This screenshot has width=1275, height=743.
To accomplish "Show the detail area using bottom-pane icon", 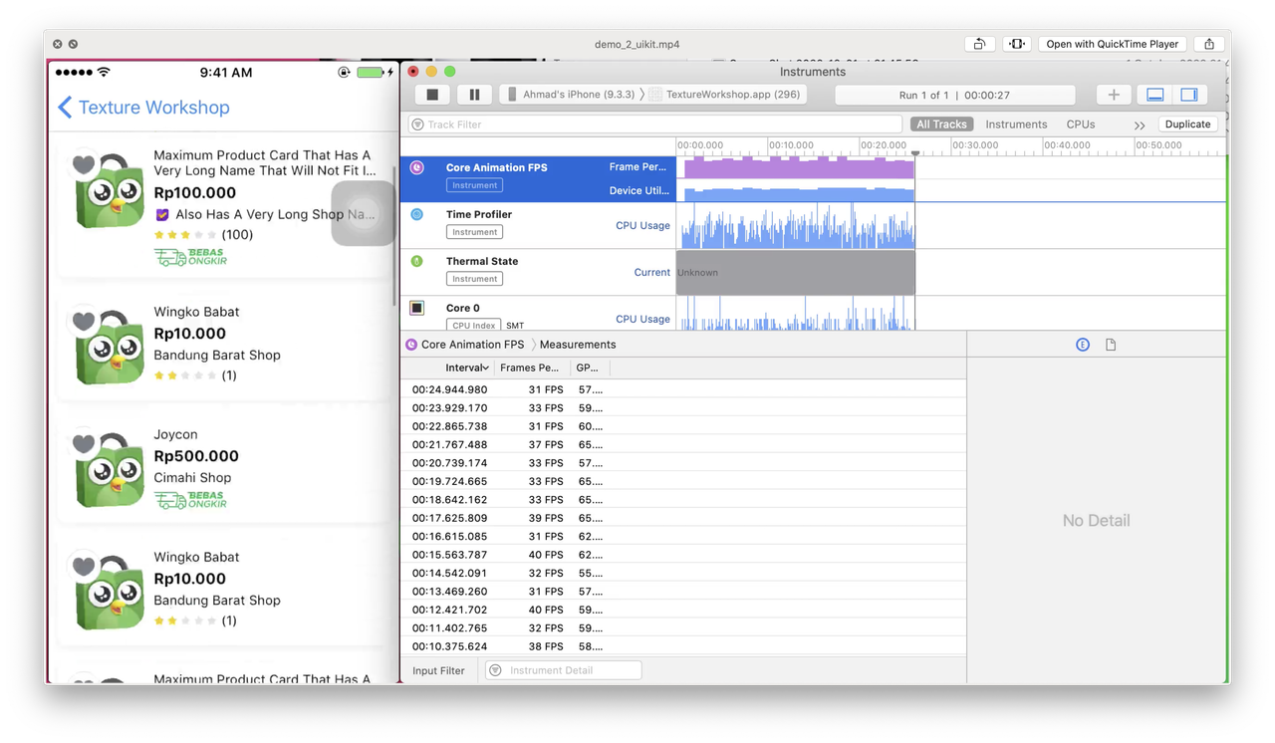I will tap(1154, 95).
